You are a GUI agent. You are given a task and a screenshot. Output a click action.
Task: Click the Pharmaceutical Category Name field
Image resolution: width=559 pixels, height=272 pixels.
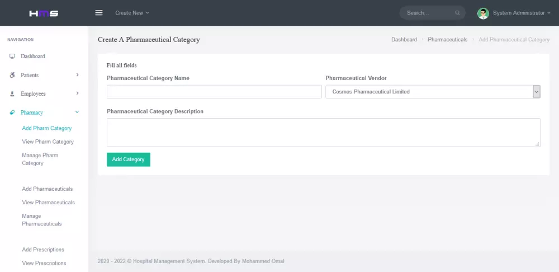(x=214, y=92)
